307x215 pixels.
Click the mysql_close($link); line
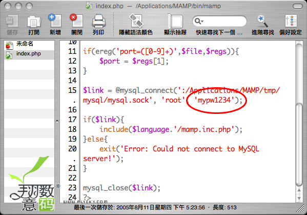[x=121, y=188]
